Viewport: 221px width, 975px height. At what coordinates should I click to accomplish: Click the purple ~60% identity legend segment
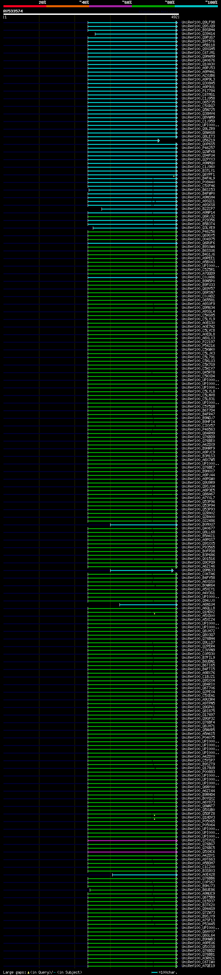pos(111,6)
